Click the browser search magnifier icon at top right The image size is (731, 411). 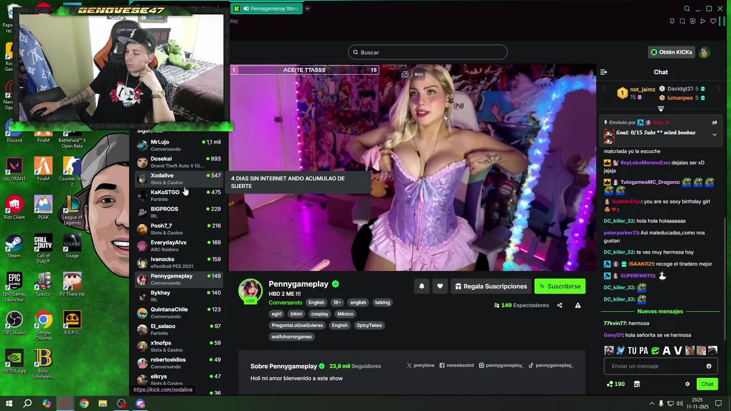687,9
